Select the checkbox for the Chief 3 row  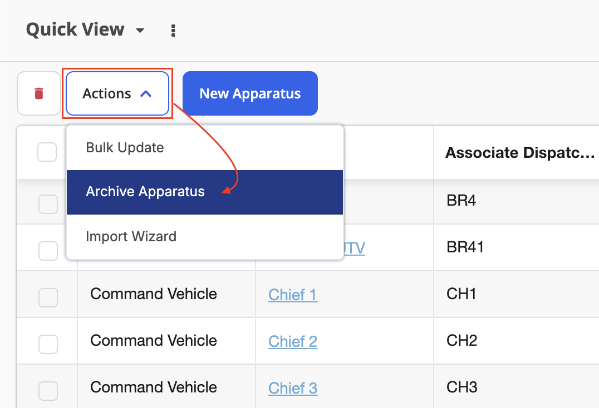48,391
